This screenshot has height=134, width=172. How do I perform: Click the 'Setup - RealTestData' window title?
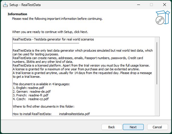tap(25, 5)
